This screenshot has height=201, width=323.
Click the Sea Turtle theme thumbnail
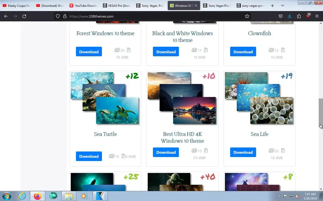coord(105,98)
